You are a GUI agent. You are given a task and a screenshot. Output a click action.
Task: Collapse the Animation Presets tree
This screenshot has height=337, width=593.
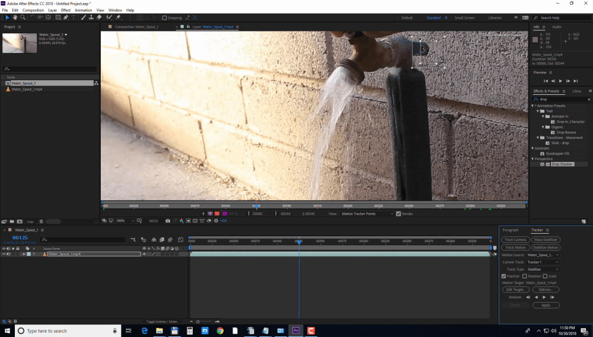pyautogui.click(x=533, y=106)
